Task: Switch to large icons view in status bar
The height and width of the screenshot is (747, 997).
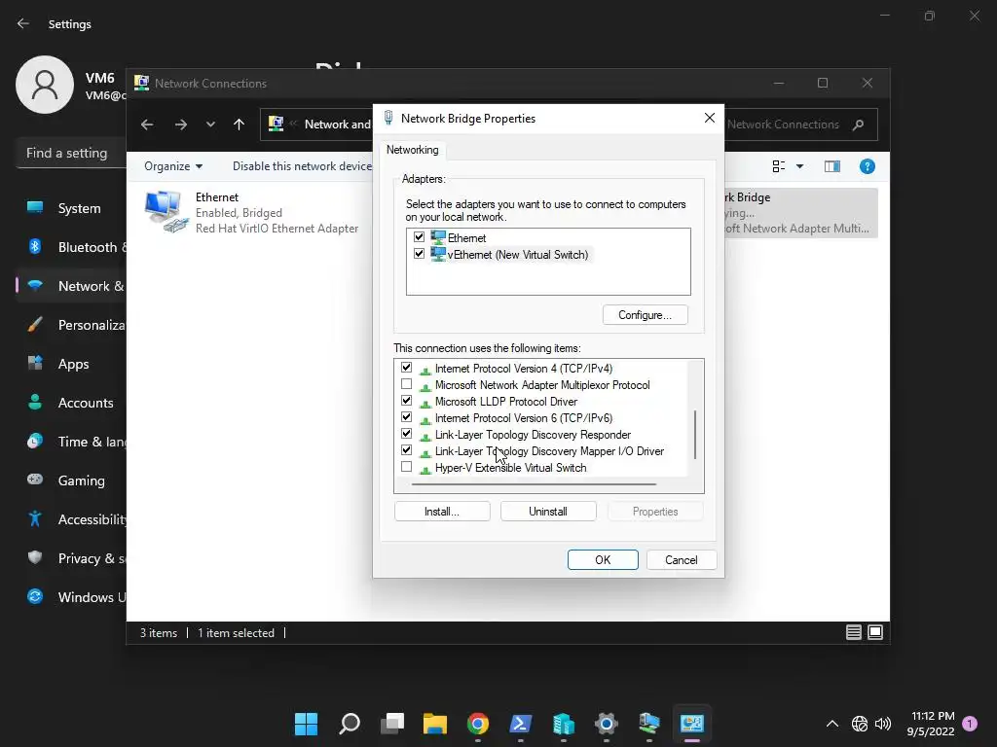Action: (x=875, y=632)
